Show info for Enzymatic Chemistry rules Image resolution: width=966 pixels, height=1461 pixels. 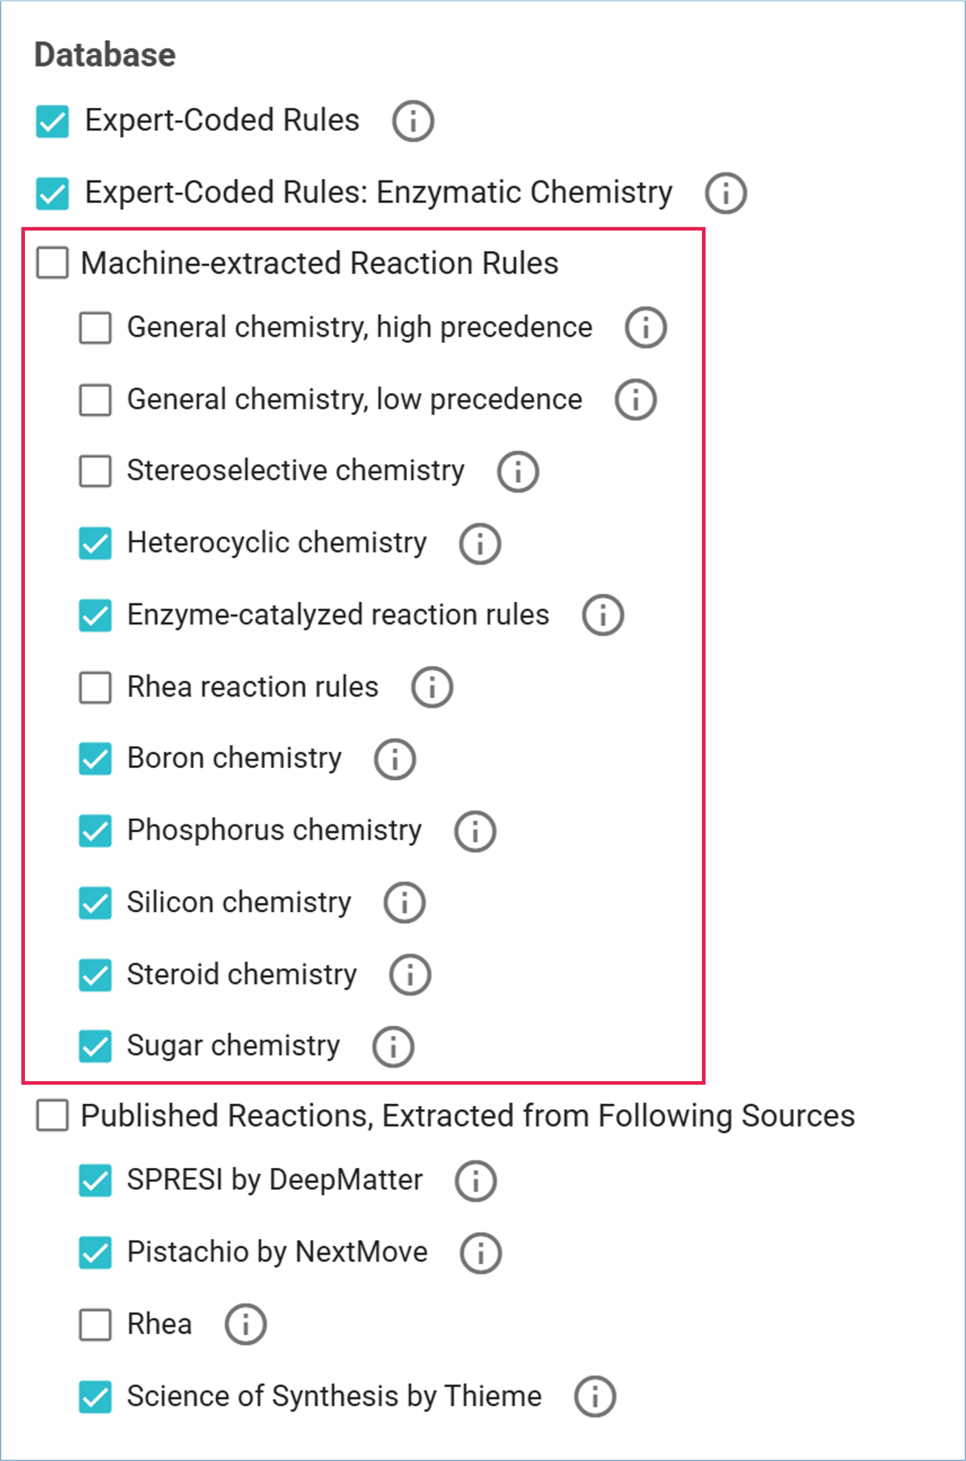pos(725,193)
